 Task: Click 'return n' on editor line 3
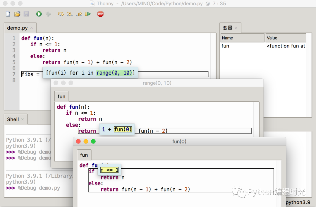[54, 50]
